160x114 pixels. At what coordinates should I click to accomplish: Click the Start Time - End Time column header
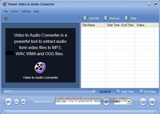(120, 25)
